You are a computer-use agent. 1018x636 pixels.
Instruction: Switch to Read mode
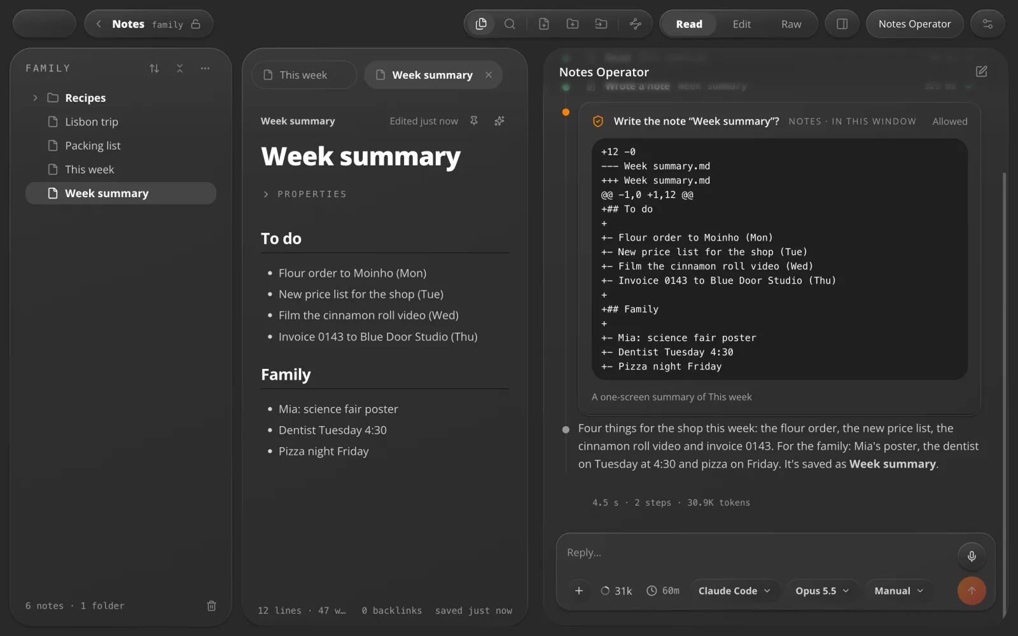click(689, 24)
